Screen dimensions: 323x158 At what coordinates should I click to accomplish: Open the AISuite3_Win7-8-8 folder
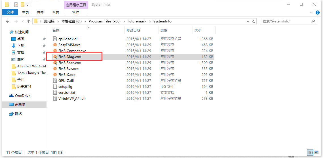(x=29, y=66)
